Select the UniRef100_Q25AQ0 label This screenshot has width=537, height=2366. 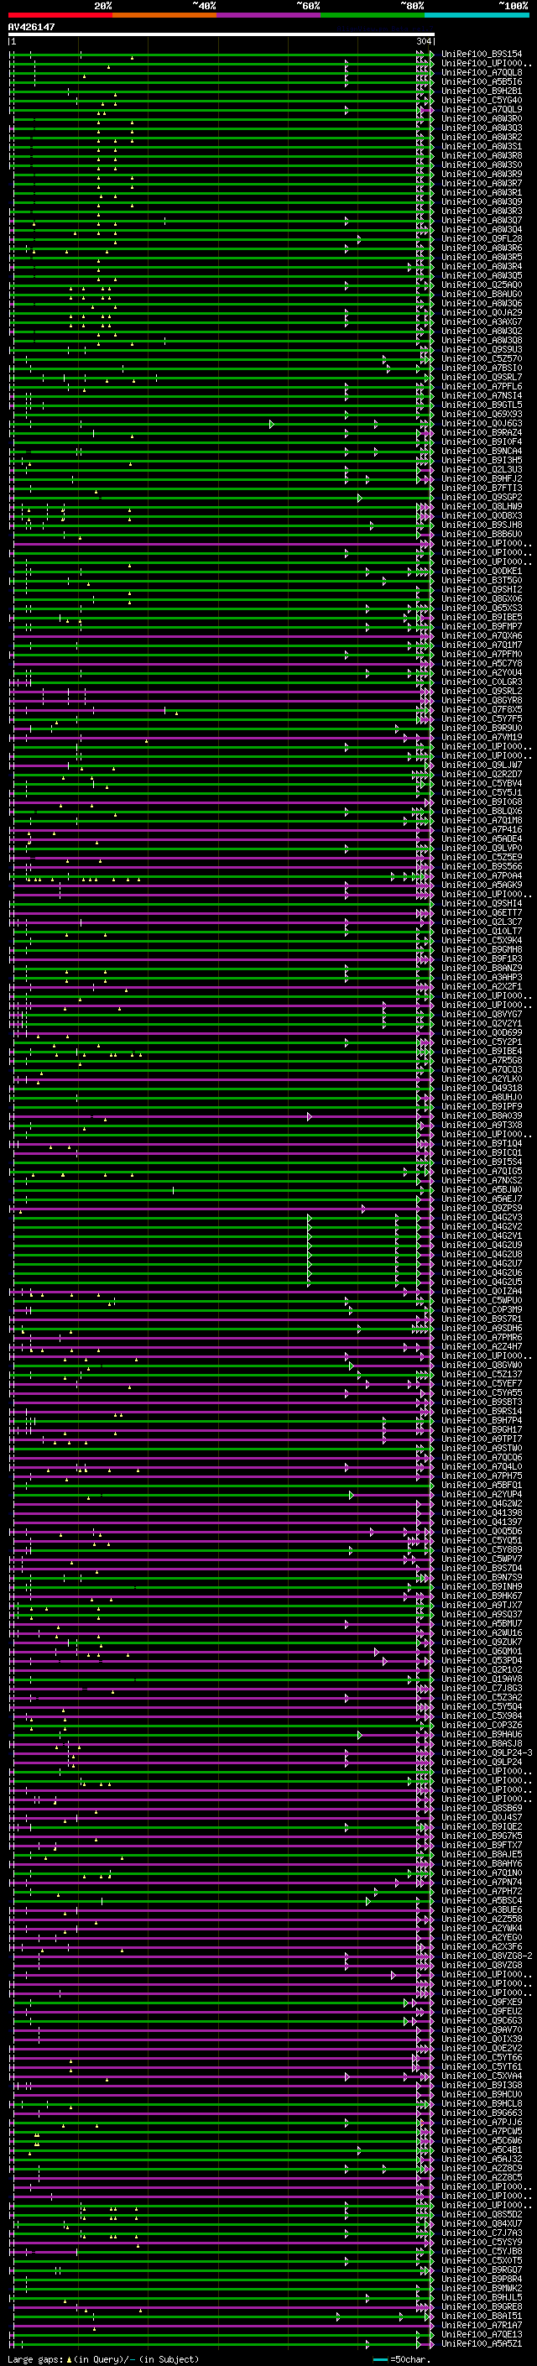click(482, 285)
